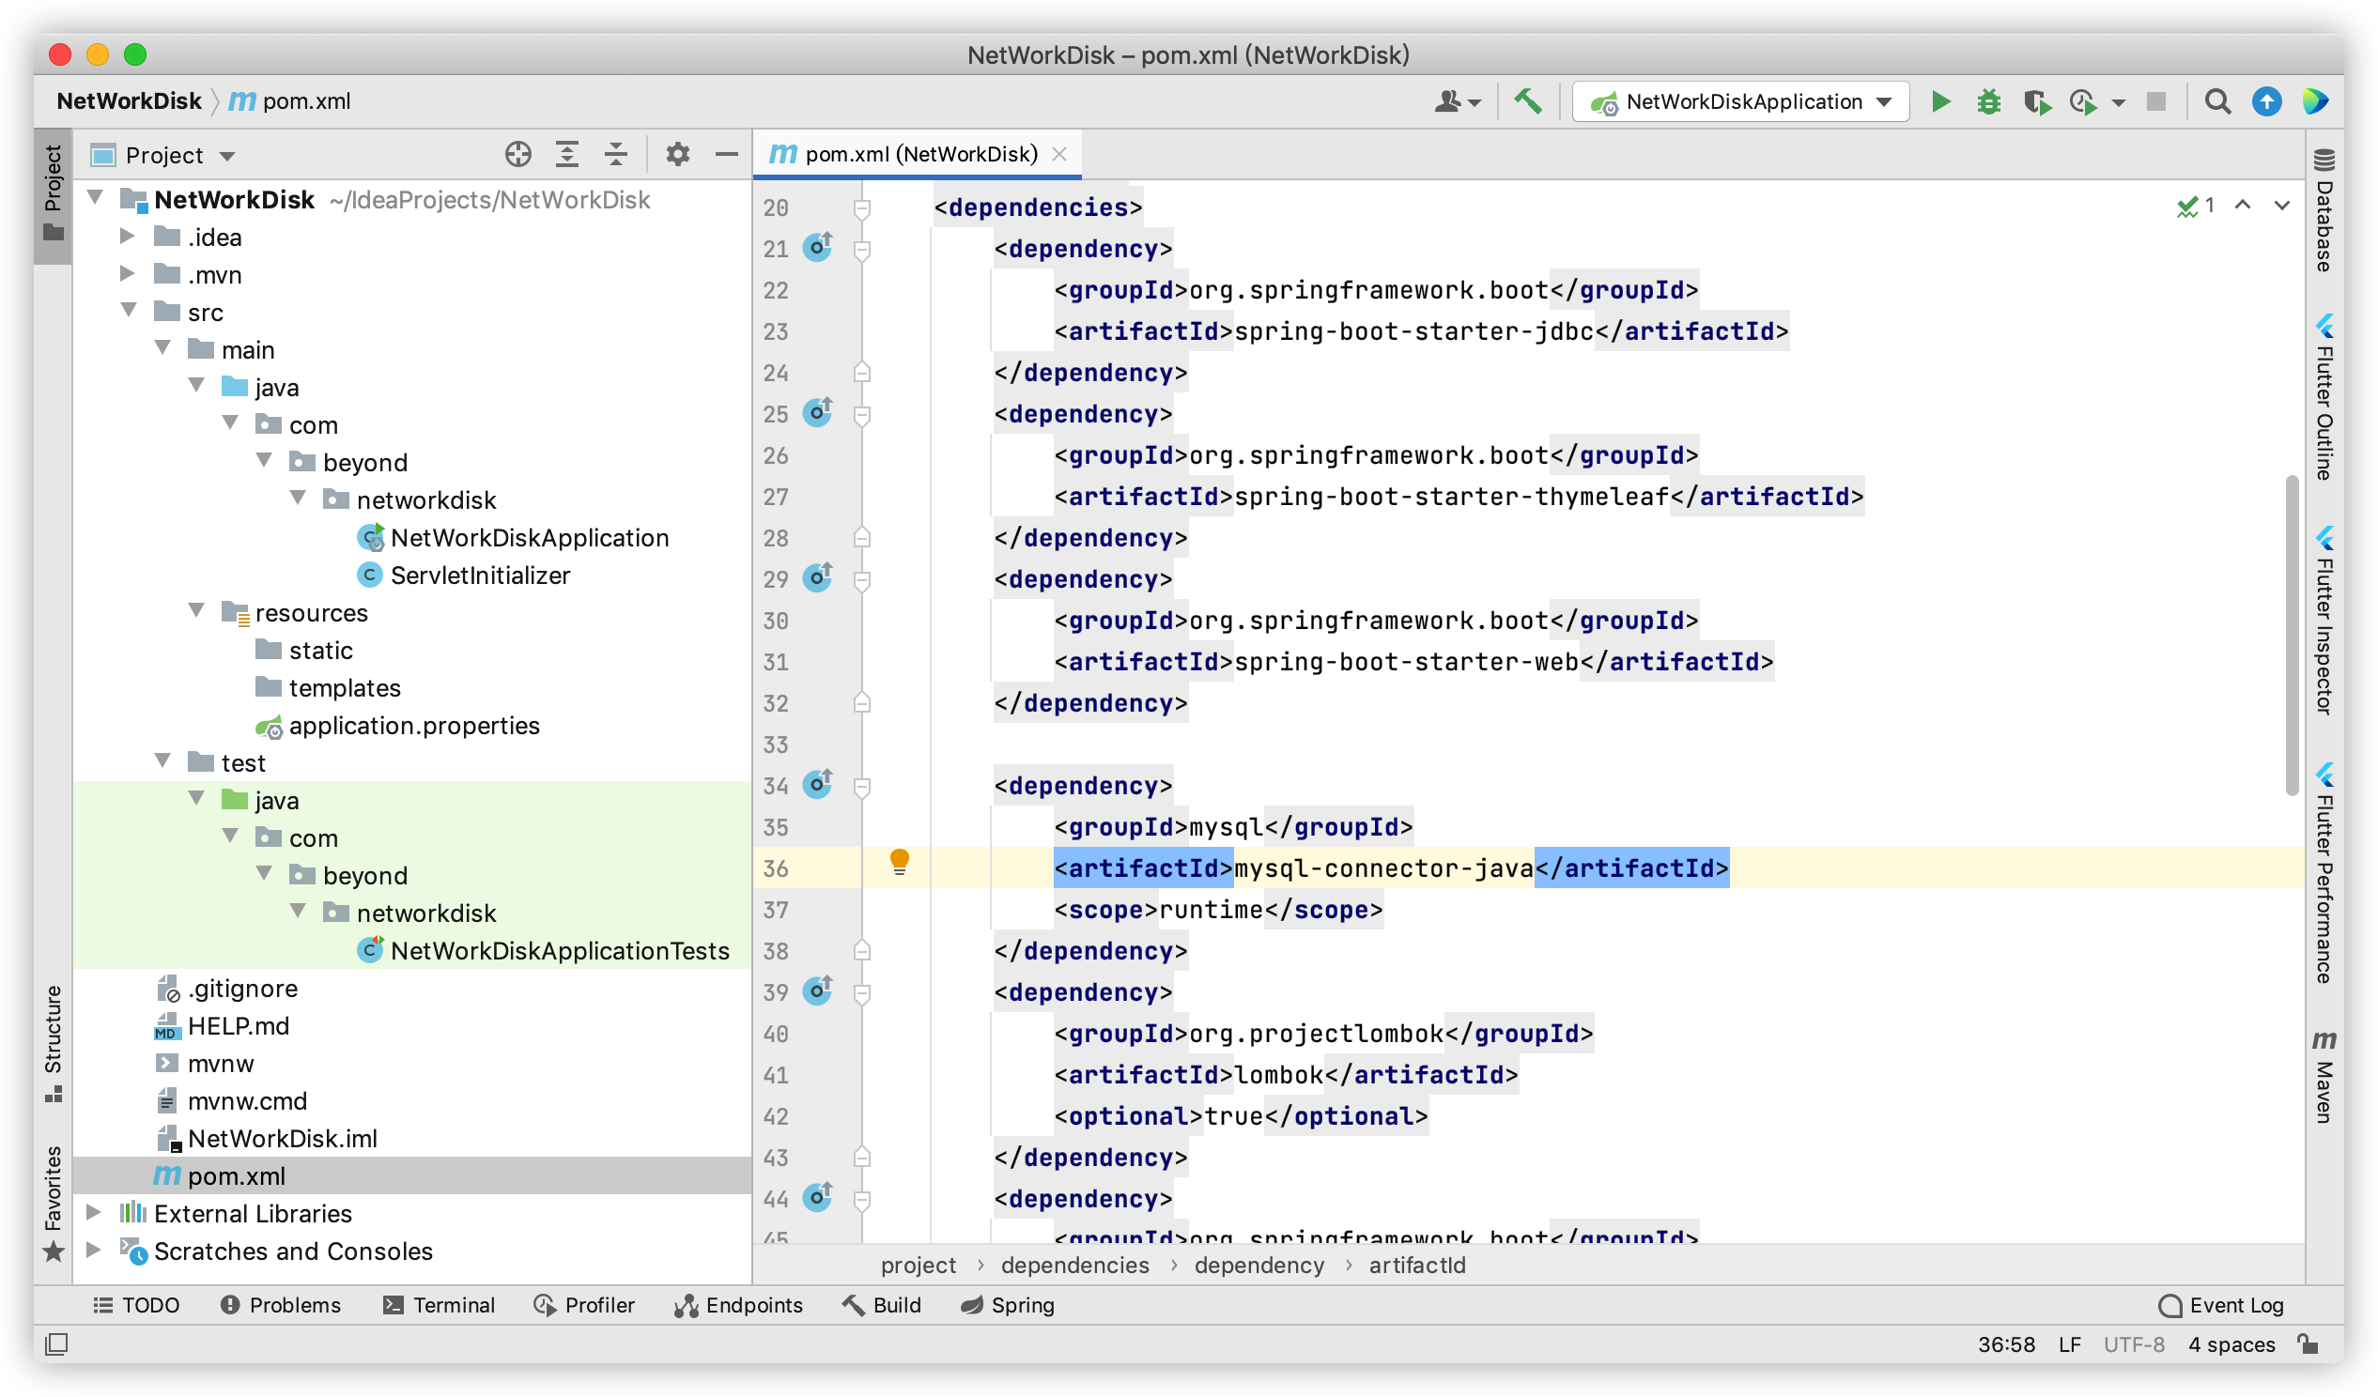Open the Terminal tool window tab

440,1306
